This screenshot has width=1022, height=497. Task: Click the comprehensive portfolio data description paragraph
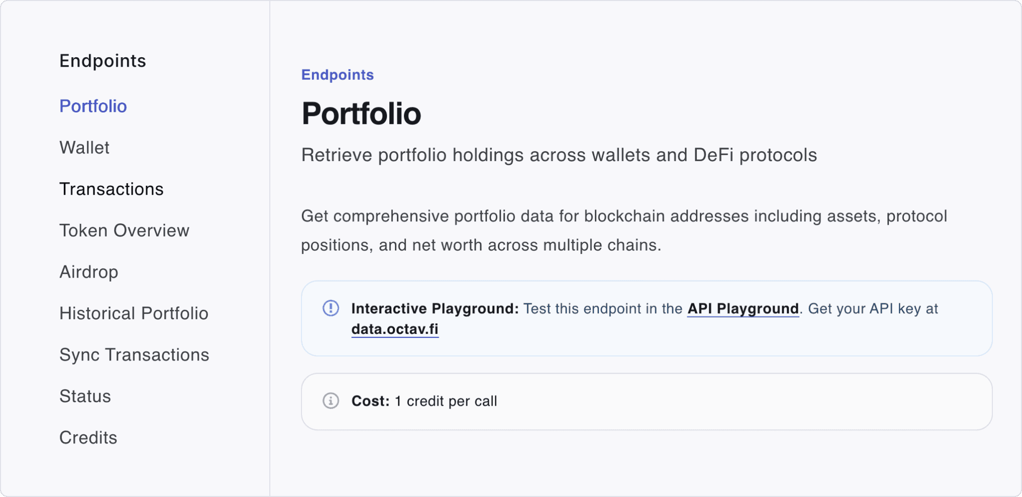click(x=623, y=230)
